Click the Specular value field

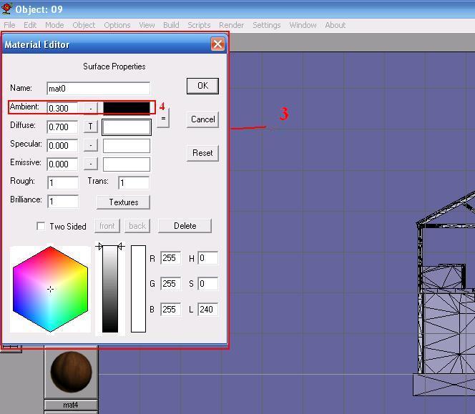tap(62, 146)
